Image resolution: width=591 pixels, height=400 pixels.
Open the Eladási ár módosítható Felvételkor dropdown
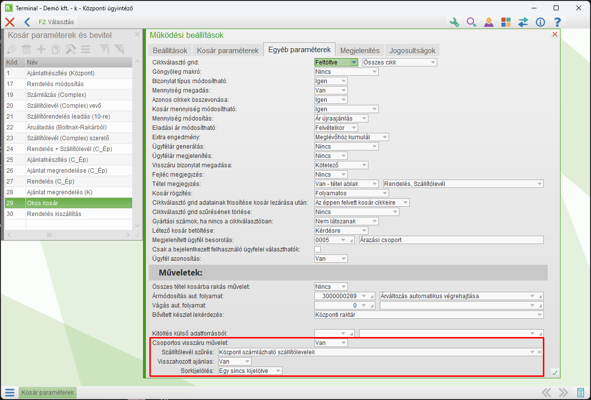tap(336, 127)
